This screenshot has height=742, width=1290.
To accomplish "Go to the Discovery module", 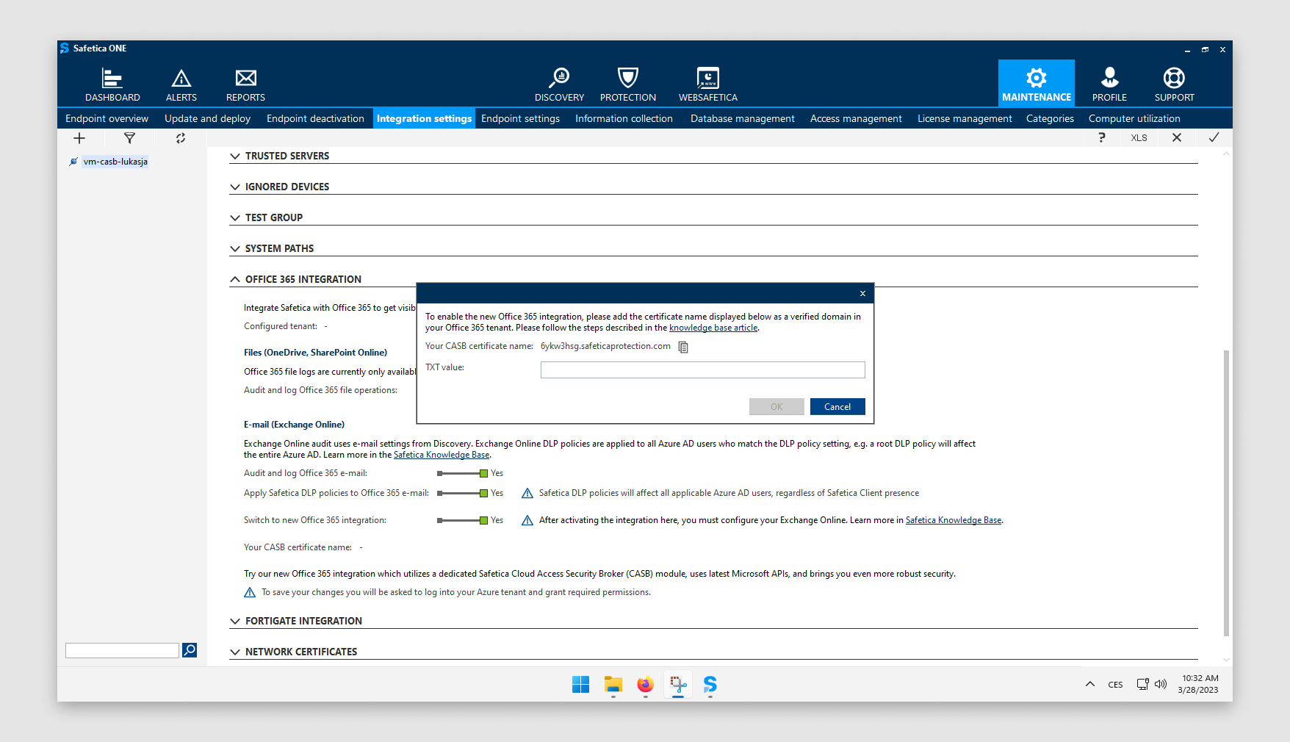I will pyautogui.click(x=559, y=84).
